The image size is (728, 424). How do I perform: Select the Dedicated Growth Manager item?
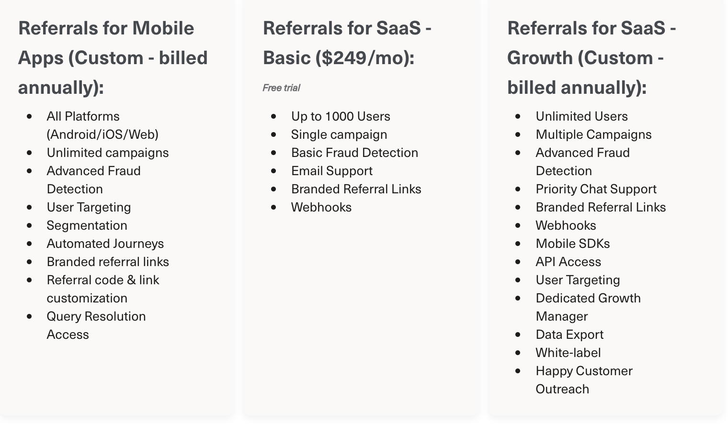point(588,307)
